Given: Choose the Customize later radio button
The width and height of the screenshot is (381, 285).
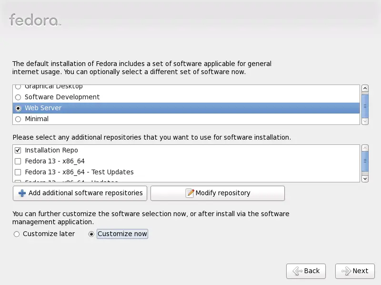Looking at the screenshot, I should (x=17, y=234).
